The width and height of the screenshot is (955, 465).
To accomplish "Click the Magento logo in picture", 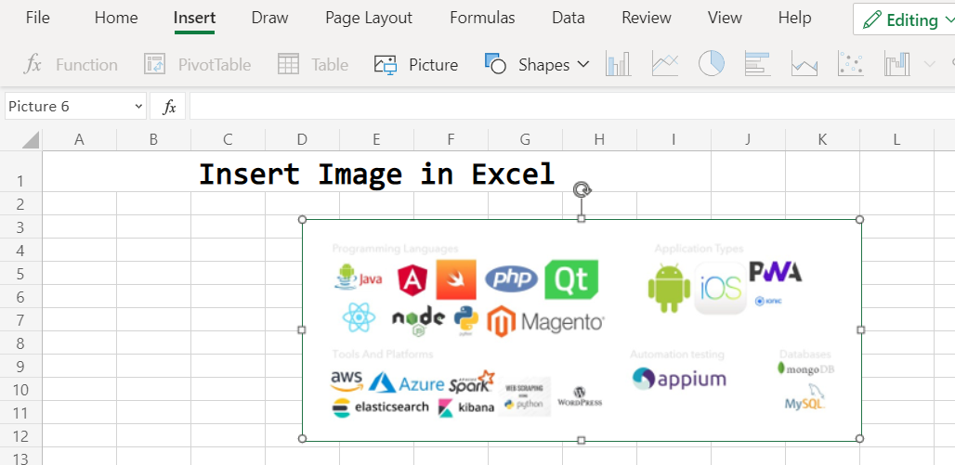I will [545, 321].
